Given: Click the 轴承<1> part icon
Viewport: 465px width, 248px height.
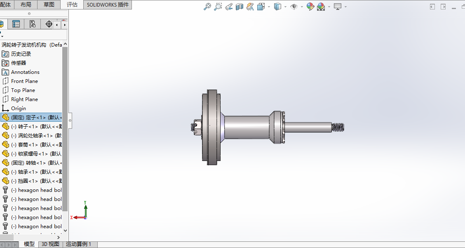Looking at the screenshot, I should [x=5, y=172].
